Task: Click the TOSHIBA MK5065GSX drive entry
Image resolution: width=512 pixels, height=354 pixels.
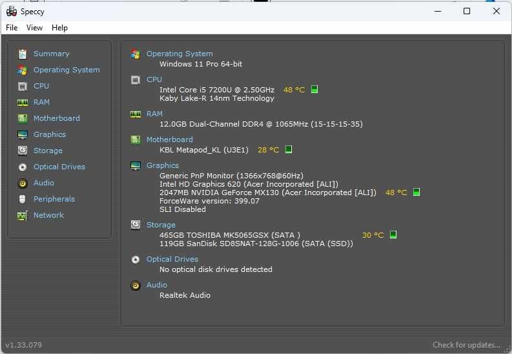Action: tap(230, 235)
